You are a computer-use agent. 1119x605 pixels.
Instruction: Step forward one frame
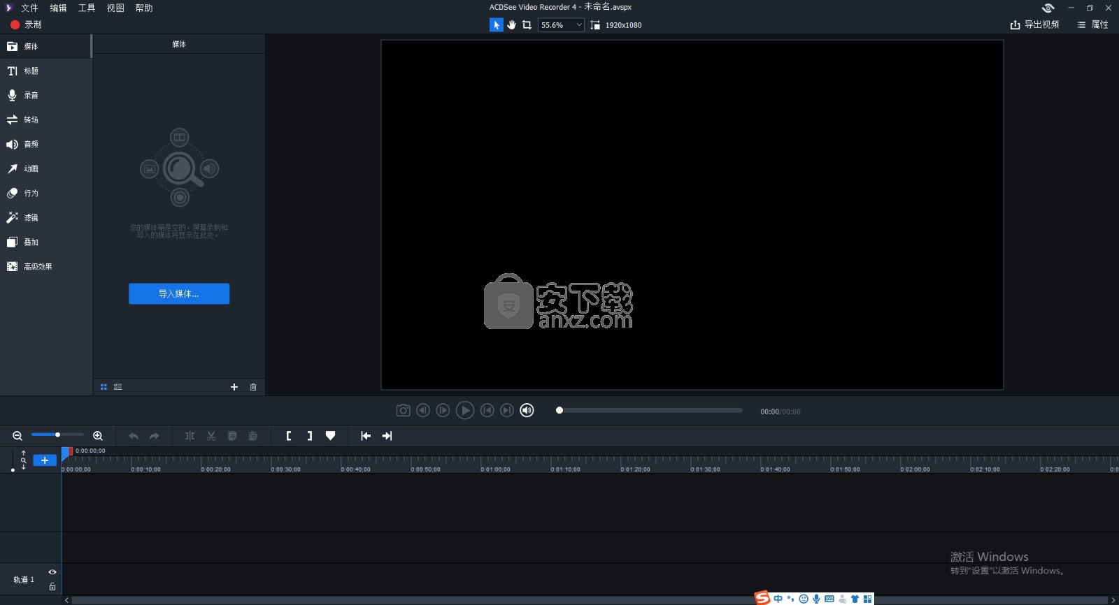[x=443, y=411]
